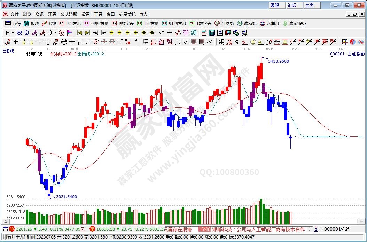The width and height of the screenshot is (367, 242).
Task: Open the 交易委托 menu
Action: tap(127, 14)
